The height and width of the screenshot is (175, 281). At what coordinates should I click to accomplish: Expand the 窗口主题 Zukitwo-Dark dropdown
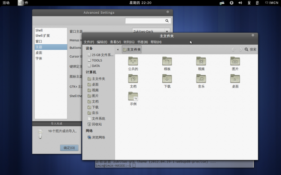tap(151, 31)
